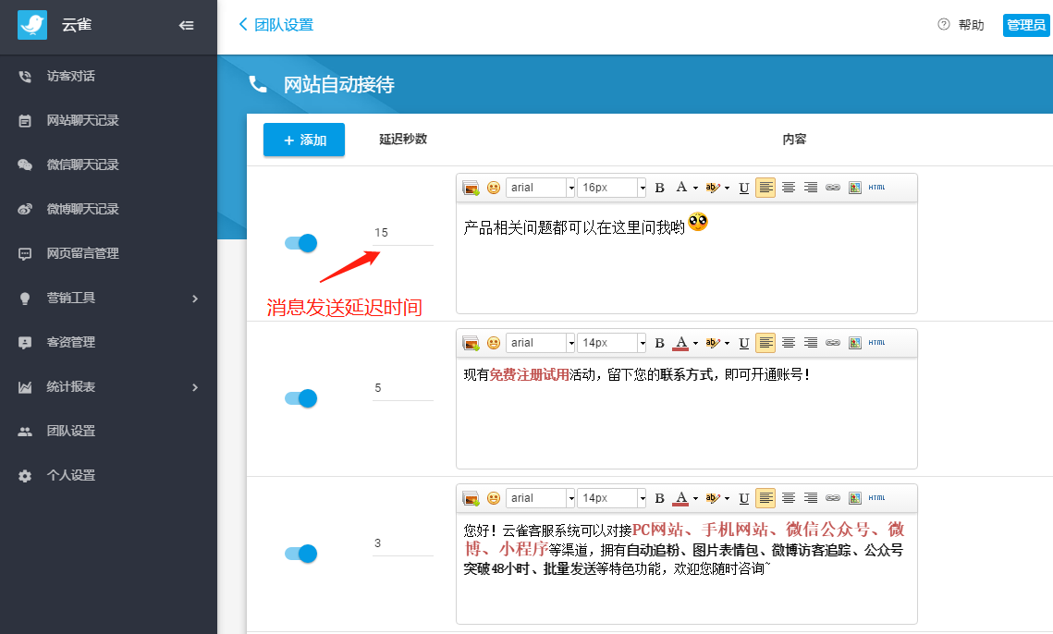
Task: Toggle underline in the second editor
Action: click(x=744, y=343)
